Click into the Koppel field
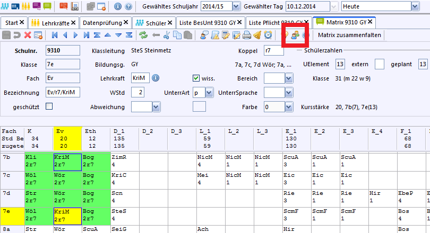Viewport: 430px width, 233px height. pyautogui.click(x=274, y=50)
